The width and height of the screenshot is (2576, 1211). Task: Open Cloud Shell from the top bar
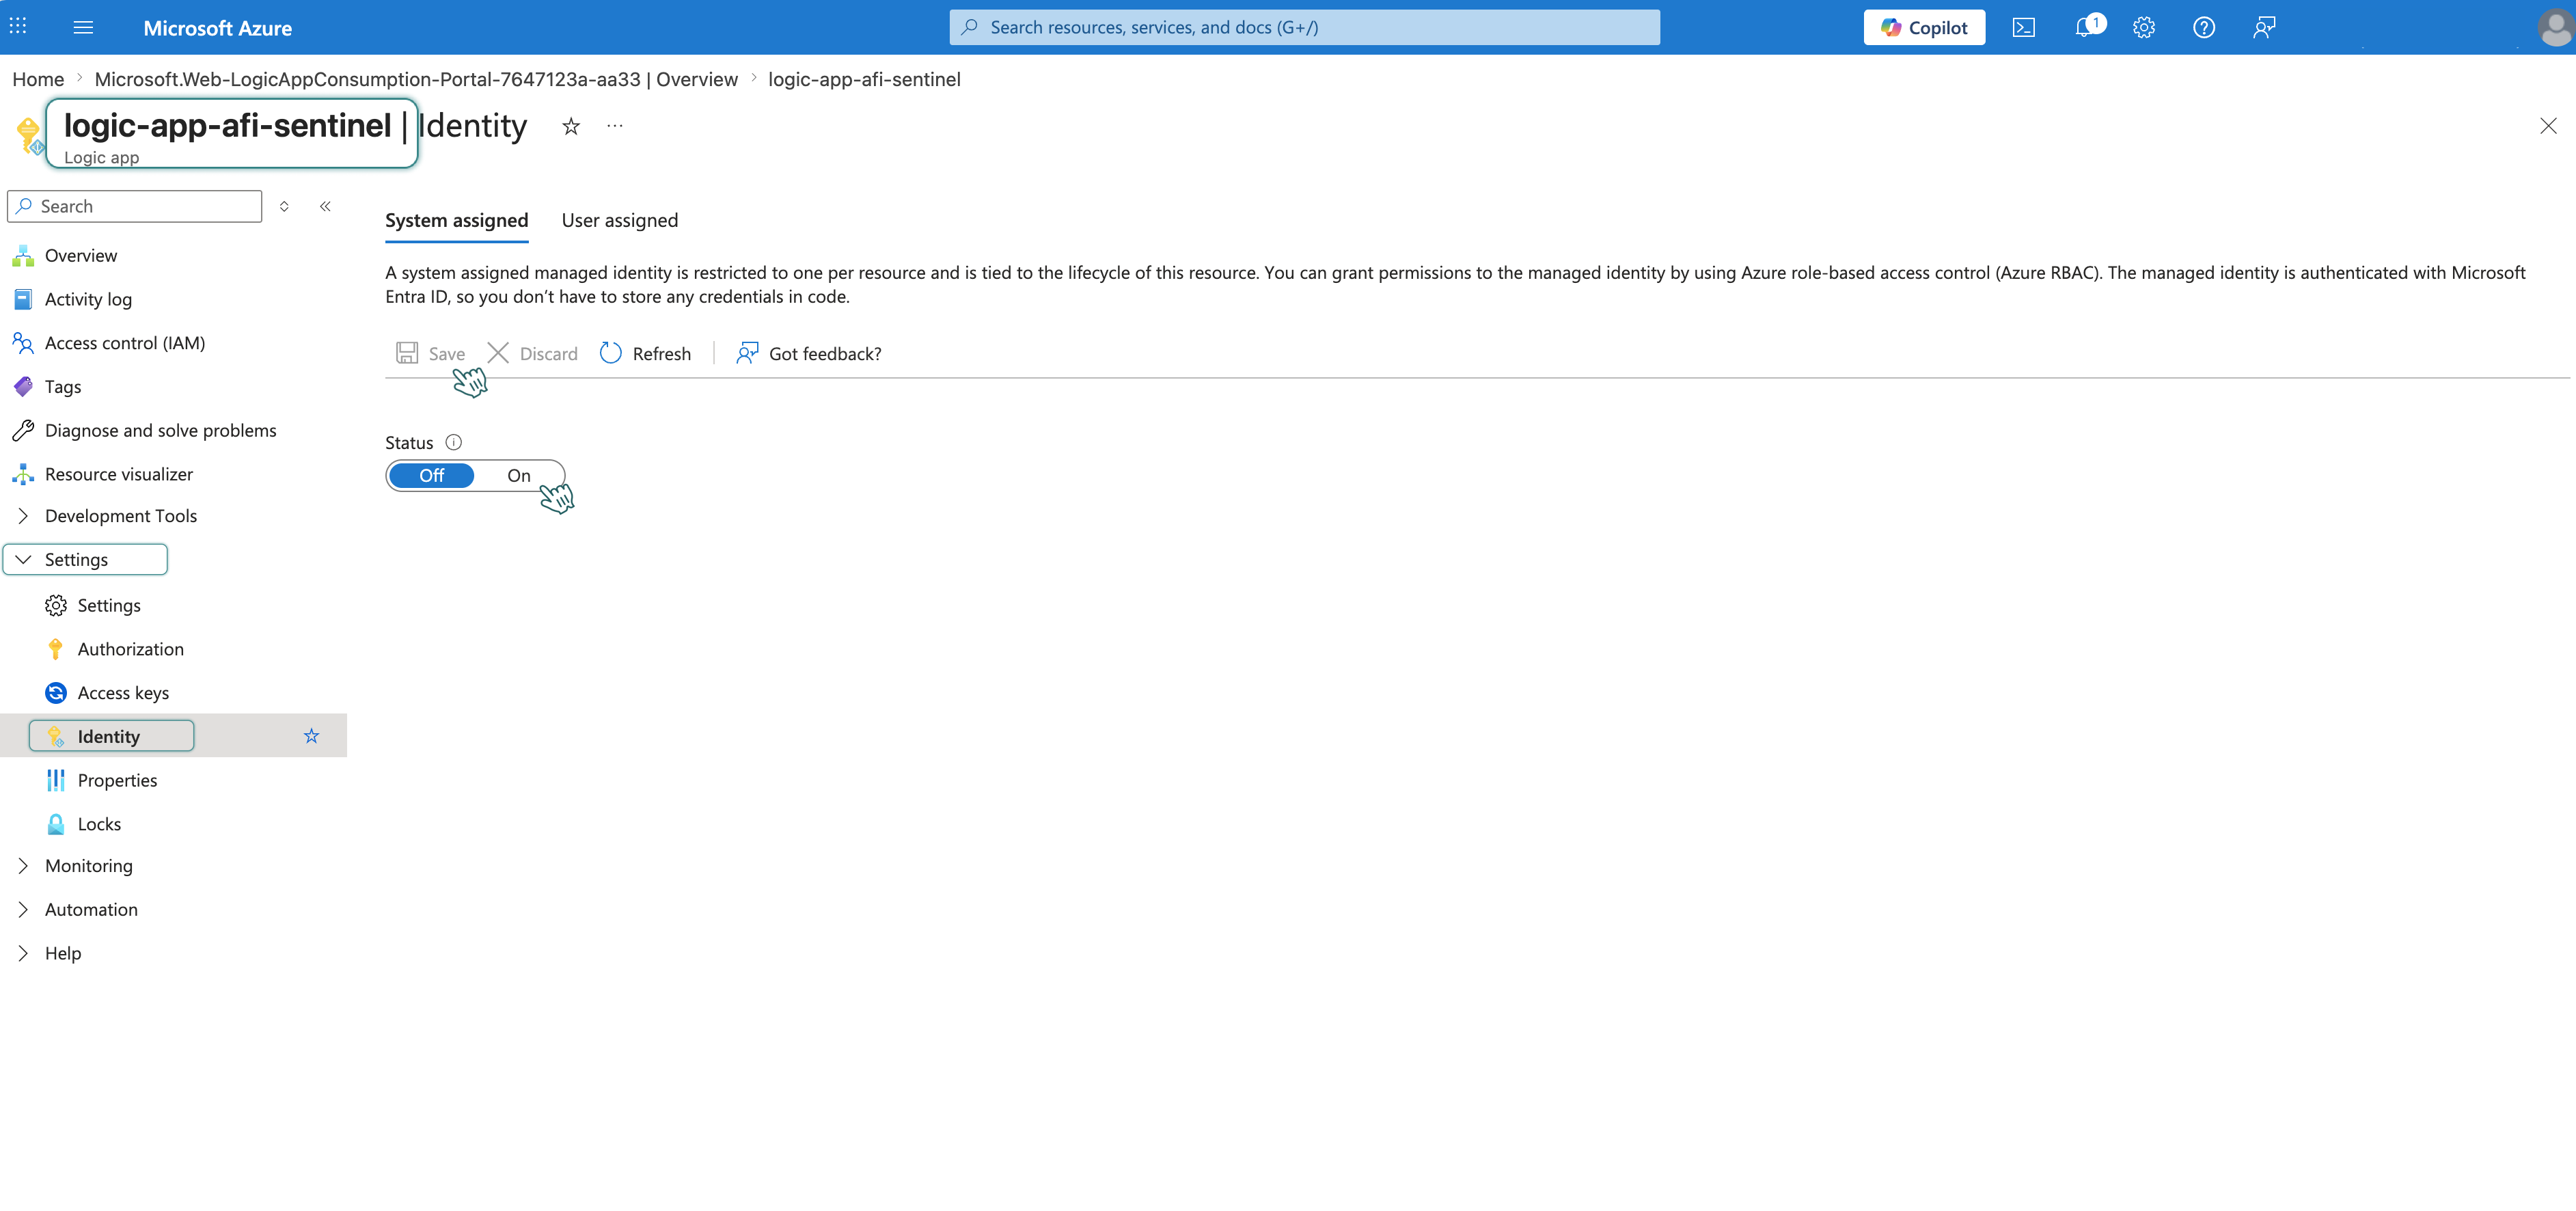coord(2023,27)
